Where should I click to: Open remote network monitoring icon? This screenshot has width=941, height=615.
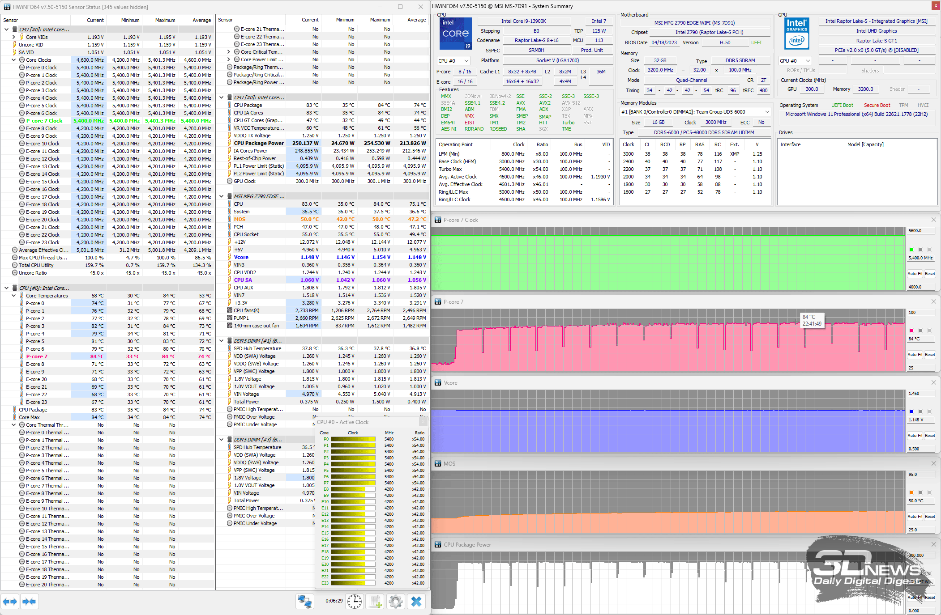[x=305, y=602]
